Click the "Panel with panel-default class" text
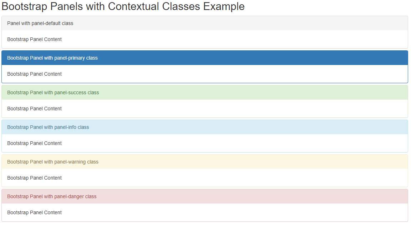 click(x=40, y=23)
